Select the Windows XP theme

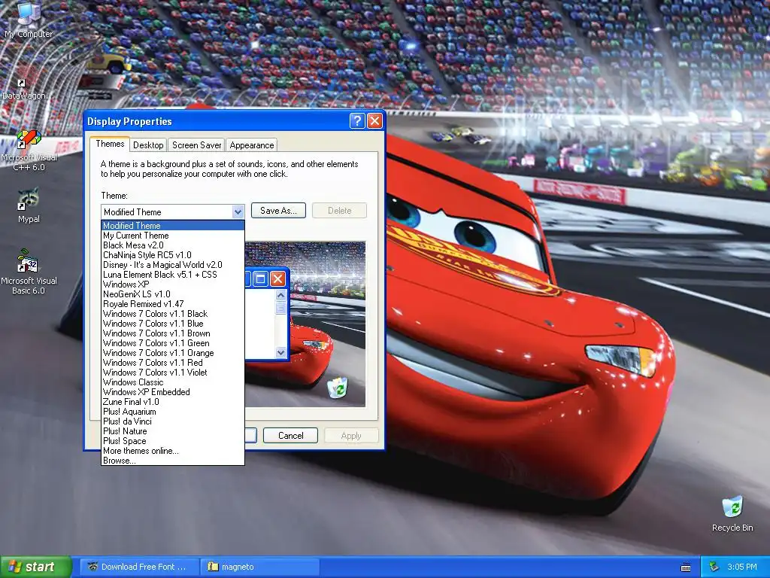(173, 284)
